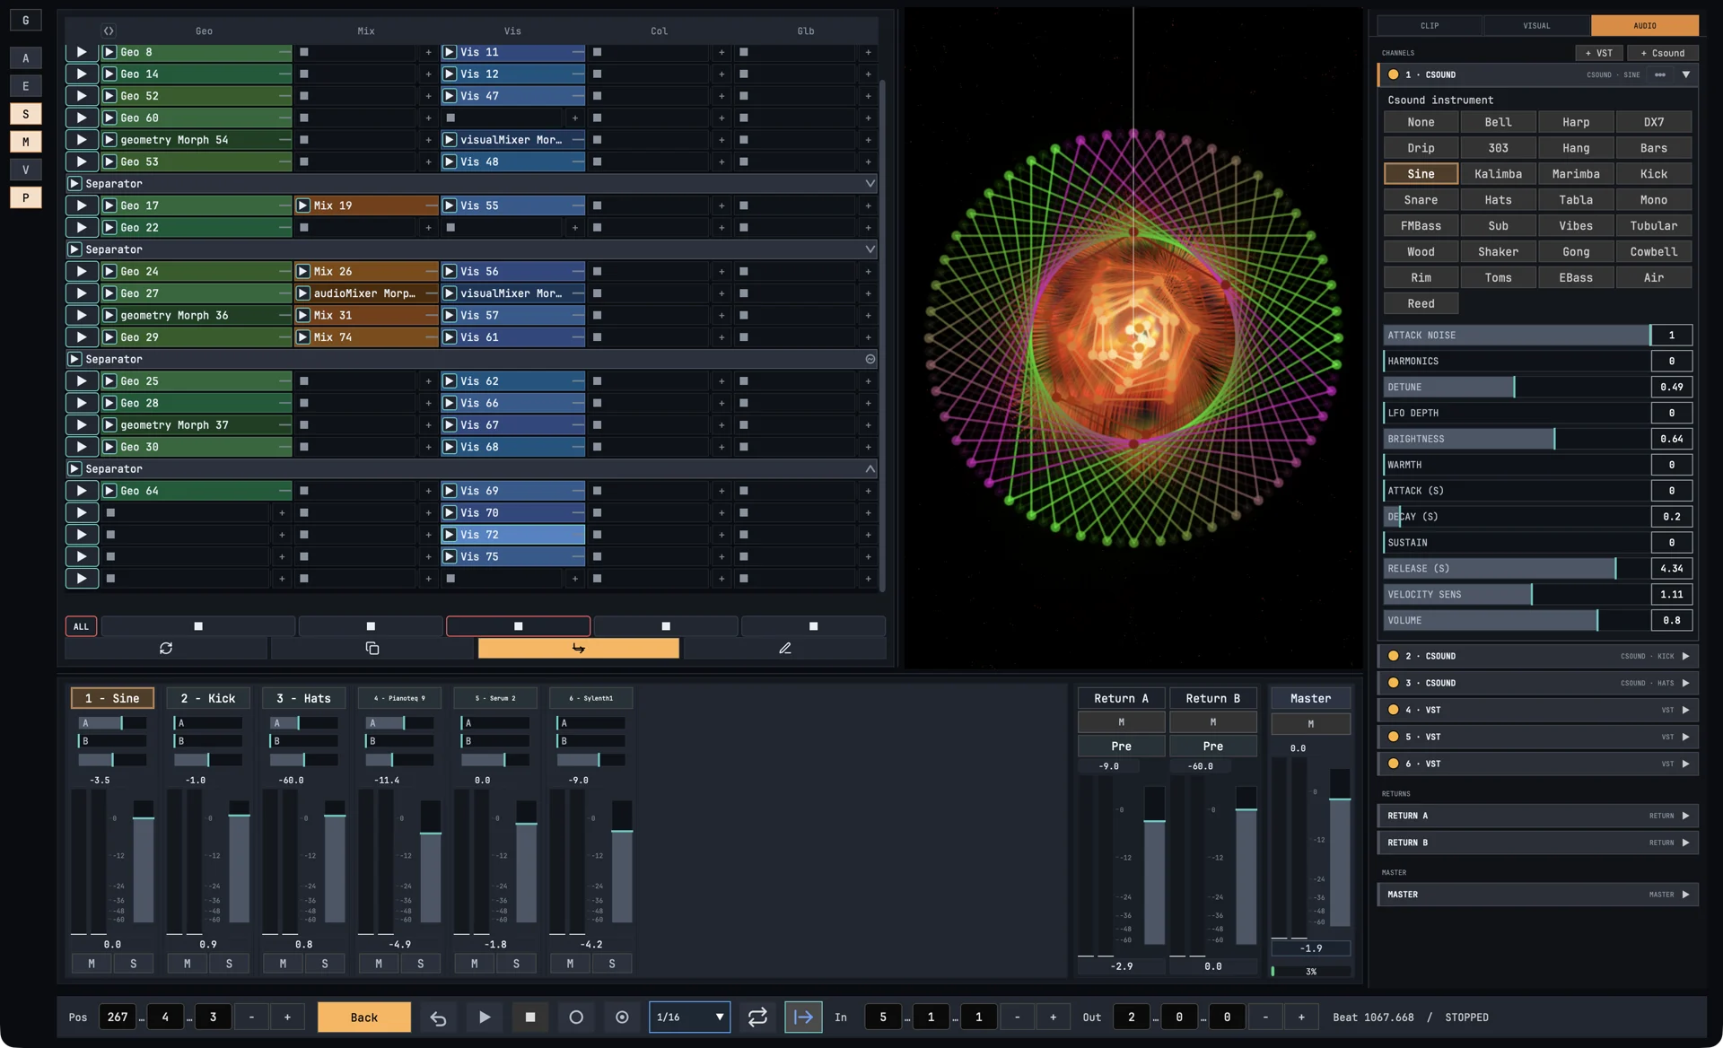This screenshot has width=1723, height=1048.
Task: Collapse first Separator chevron at right
Action: (x=870, y=183)
